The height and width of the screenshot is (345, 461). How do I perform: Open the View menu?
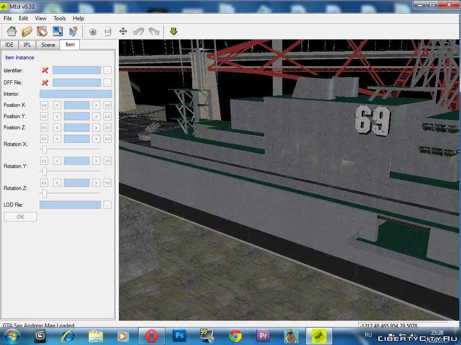point(41,18)
